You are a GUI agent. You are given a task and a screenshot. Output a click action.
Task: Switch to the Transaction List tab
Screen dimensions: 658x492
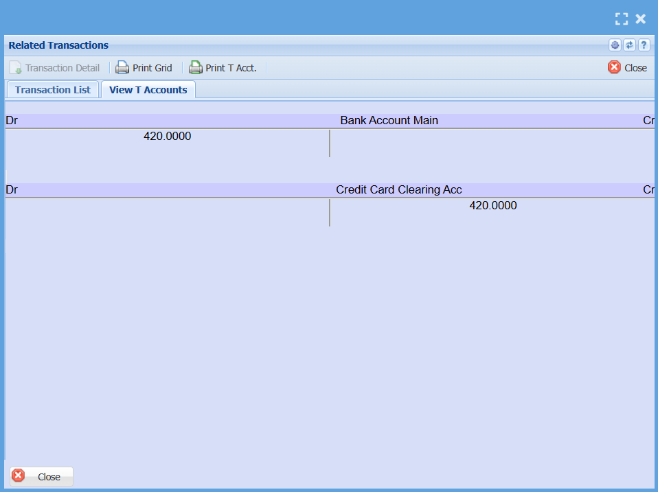point(53,90)
